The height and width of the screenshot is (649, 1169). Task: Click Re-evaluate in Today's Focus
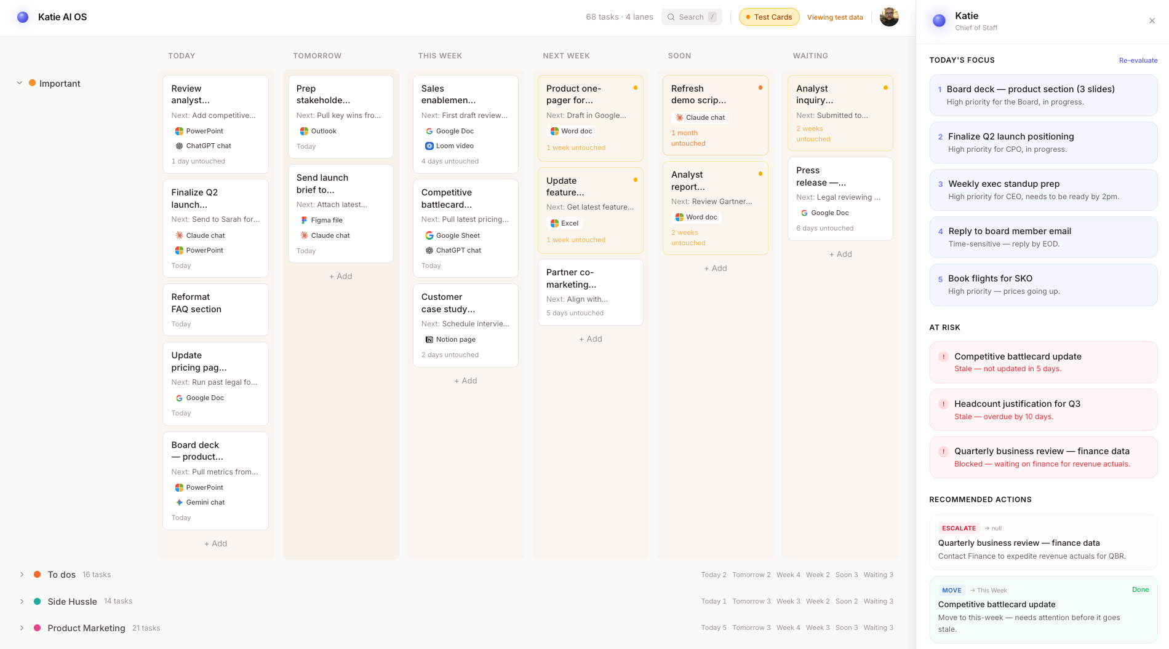click(x=1138, y=60)
